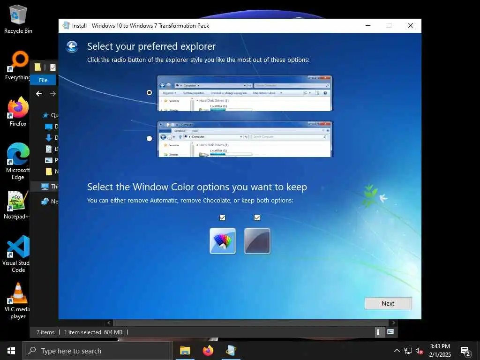
Task: Open the Microsoft Edge desktop shortcut
Action: click(x=18, y=162)
